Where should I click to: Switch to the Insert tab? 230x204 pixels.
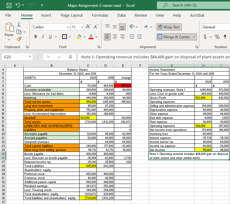tap(46, 15)
